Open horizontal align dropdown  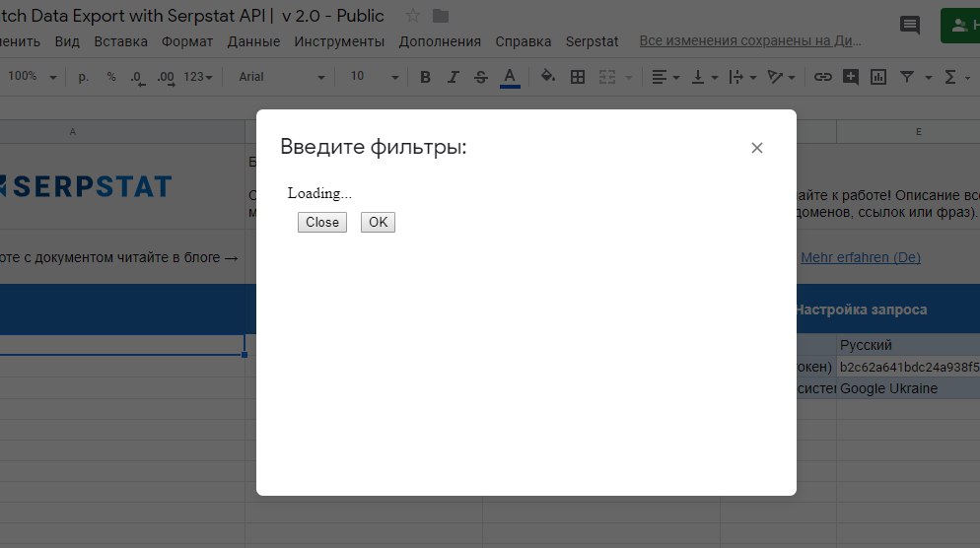[x=665, y=77]
